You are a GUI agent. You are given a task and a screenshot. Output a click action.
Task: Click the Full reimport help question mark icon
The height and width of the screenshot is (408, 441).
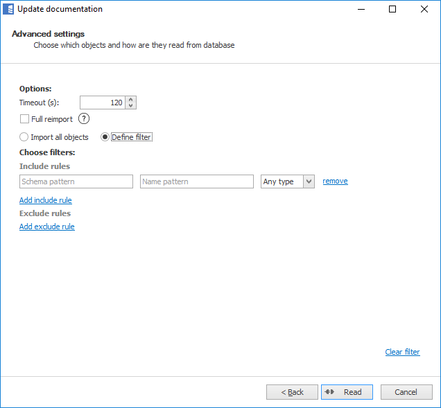coord(84,119)
